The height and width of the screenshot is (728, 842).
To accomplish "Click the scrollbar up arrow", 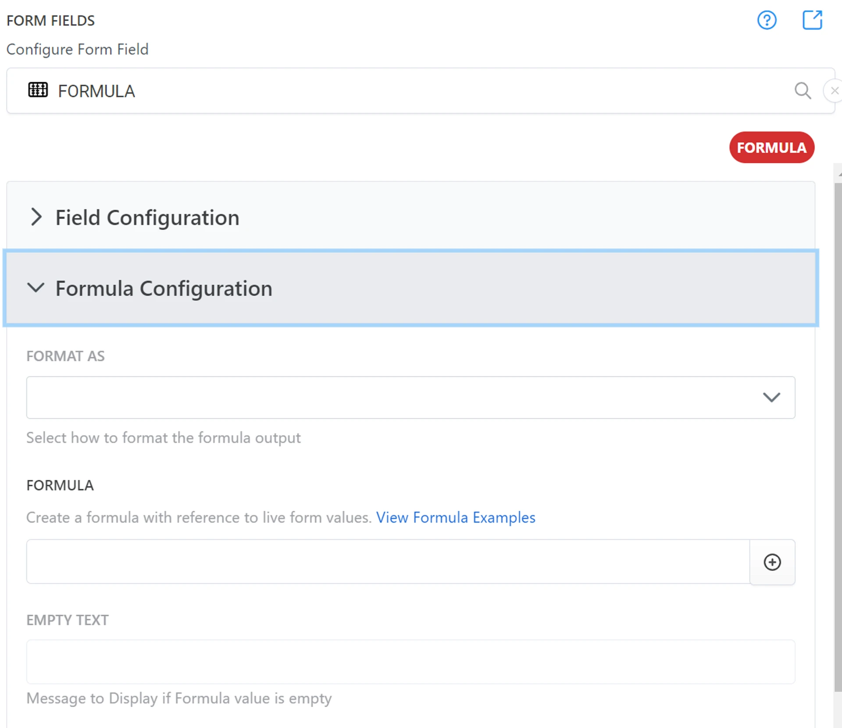I will click(839, 175).
